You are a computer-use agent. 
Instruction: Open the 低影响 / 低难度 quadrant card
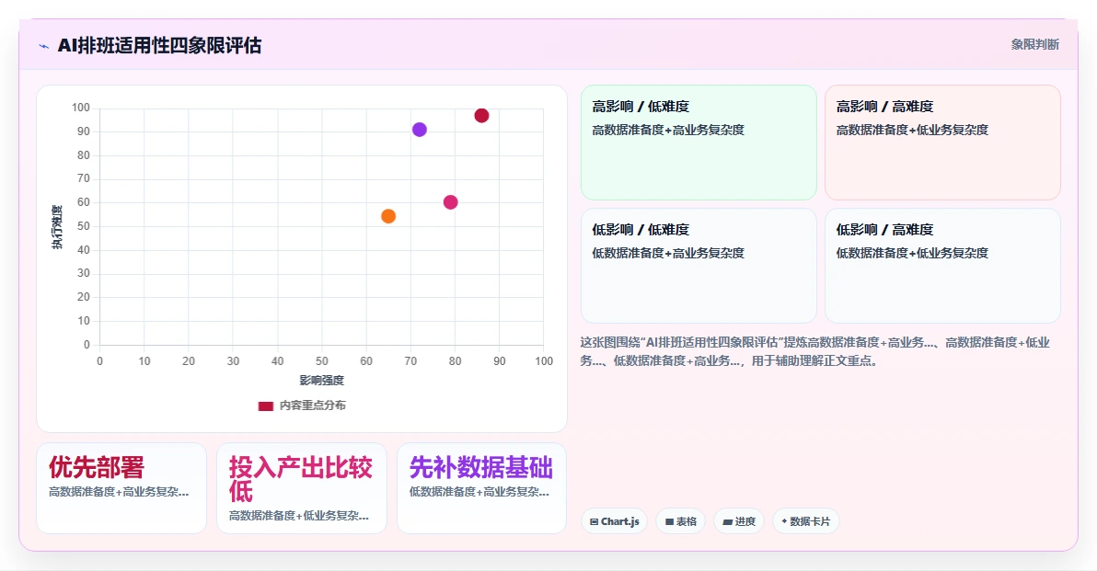699,266
